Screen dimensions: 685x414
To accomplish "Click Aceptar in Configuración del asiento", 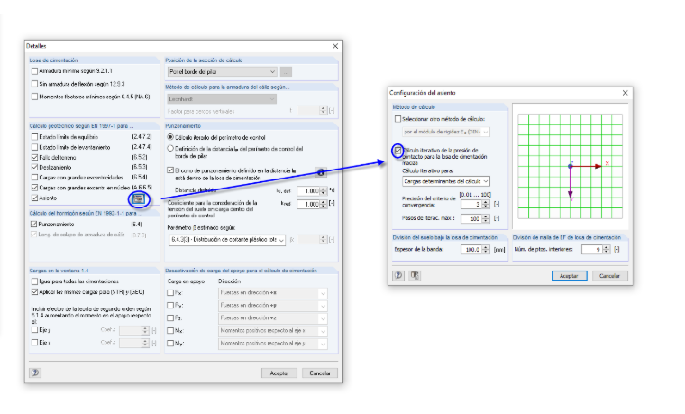I will click(569, 276).
